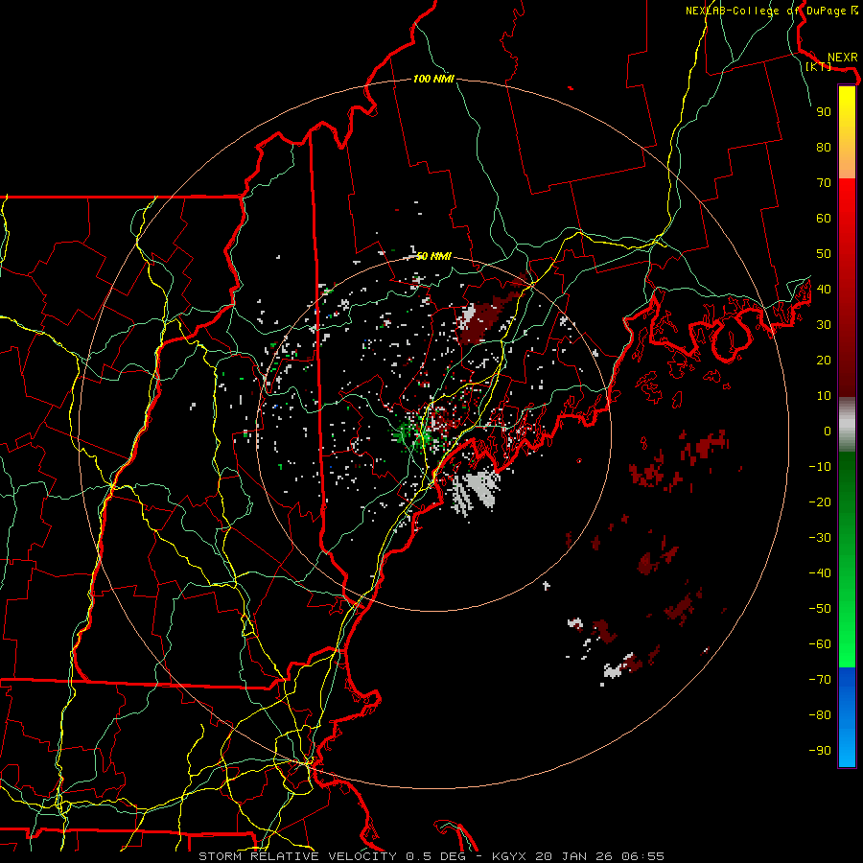Pick the gray zero-velocity segment of the color bar

pos(847,425)
